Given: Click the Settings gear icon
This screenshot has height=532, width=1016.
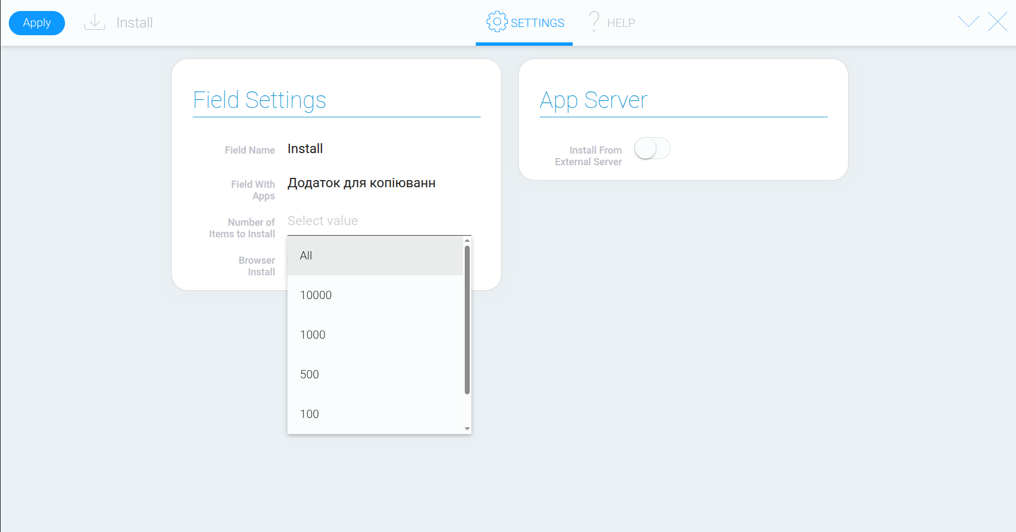Looking at the screenshot, I should click(x=497, y=22).
